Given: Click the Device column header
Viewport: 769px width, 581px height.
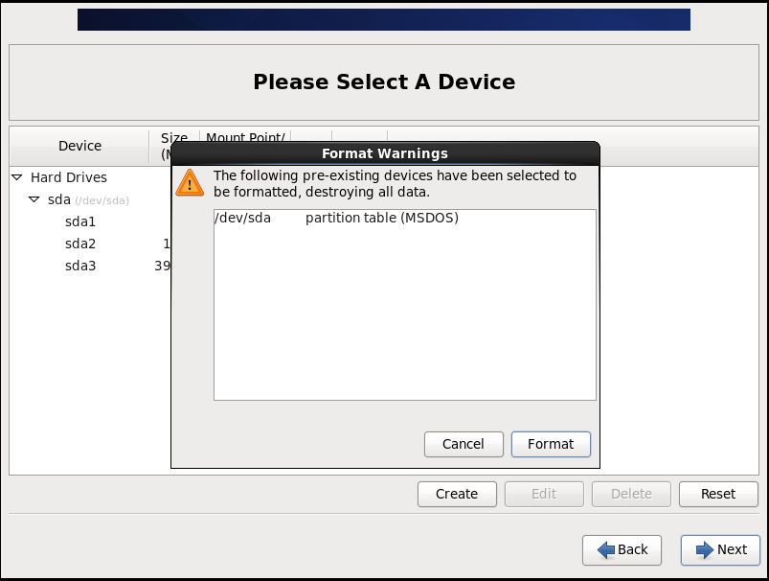Looking at the screenshot, I should point(79,145).
